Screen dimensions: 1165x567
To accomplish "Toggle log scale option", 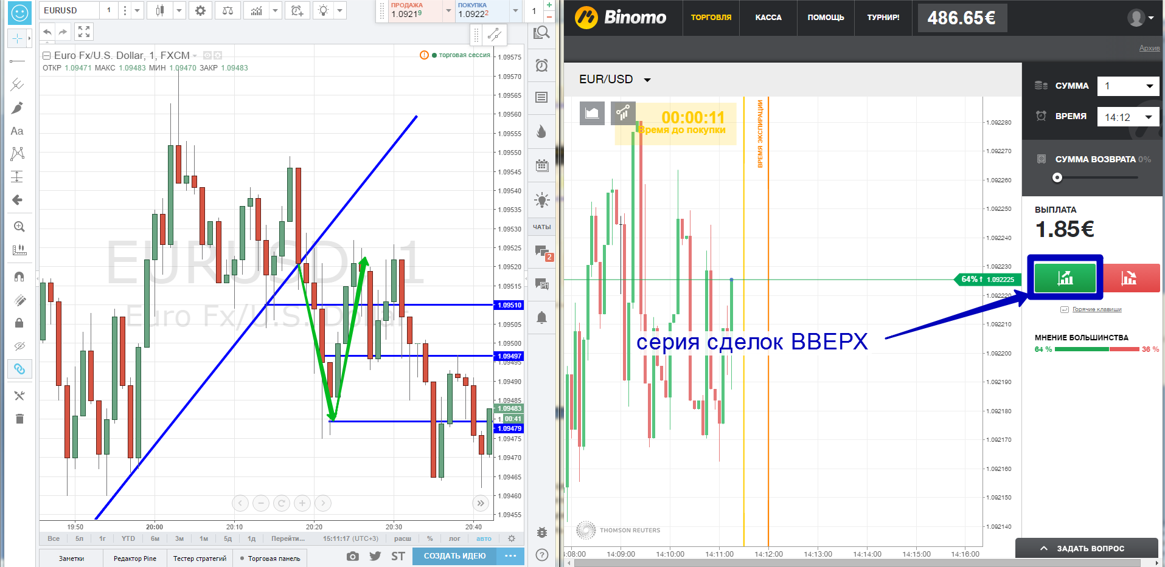I will point(454,538).
